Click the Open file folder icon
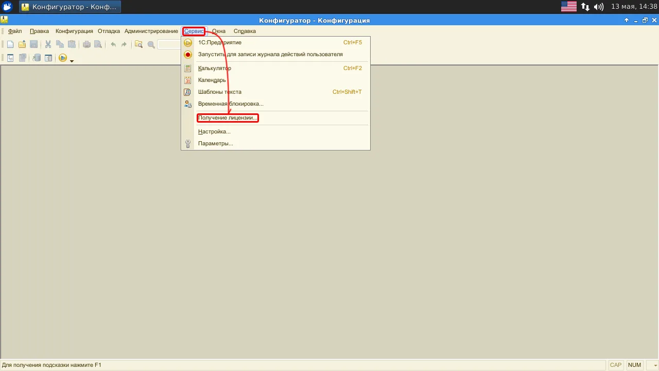 [22, 44]
